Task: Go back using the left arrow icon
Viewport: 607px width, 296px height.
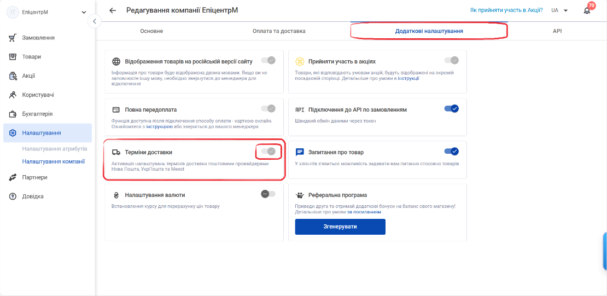Action: 113,10
